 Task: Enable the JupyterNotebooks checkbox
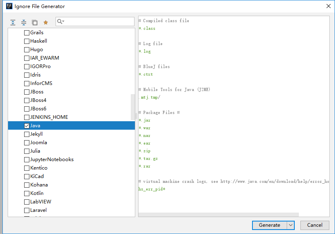click(x=27, y=159)
